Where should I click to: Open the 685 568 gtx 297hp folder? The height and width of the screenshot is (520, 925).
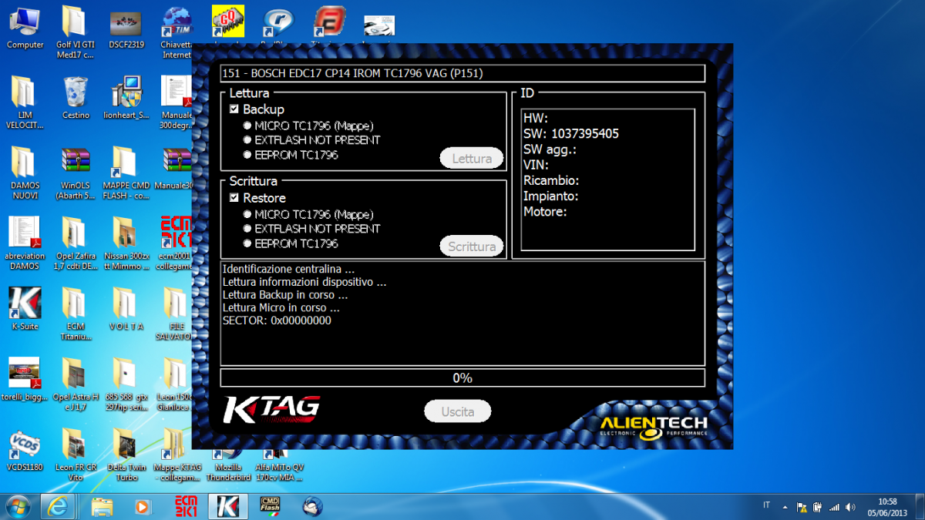click(x=126, y=384)
